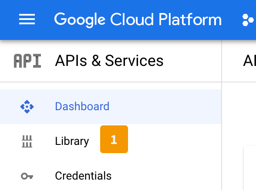Click the Library shelf icon
This screenshot has height=190, width=256.
27,141
